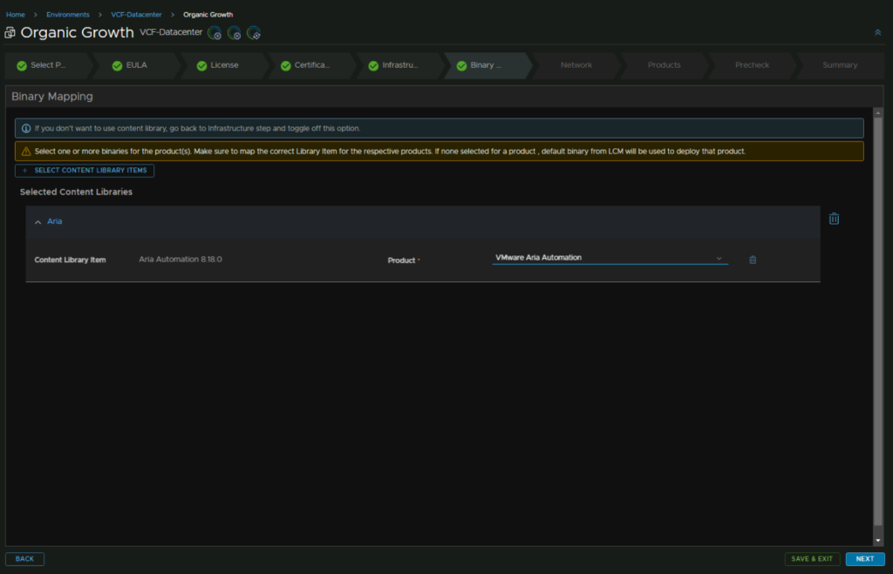
Task: Open the Precheck wizard step
Action: (752, 65)
